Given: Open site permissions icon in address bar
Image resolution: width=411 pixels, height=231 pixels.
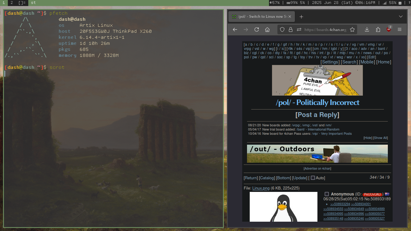Looking at the screenshot, I should tap(299, 29).
